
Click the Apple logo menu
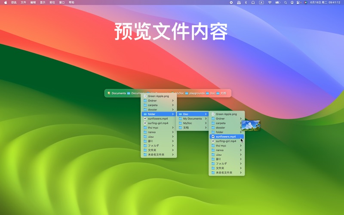(x=6, y=3)
